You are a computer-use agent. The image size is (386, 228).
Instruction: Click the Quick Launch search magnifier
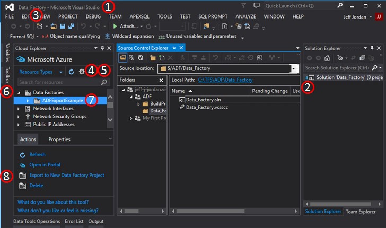click(x=340, y=5)
